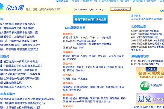Open the 北京之春 magazine link
Viewport: 164px width, 109px height.
pos(89,67)
